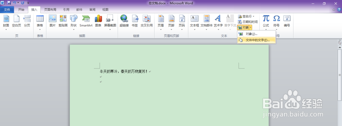The height and width of the screenshot is (126, 342).
Task: Click the vertical scrollbar thumb
Action: [x=340, y=75]
